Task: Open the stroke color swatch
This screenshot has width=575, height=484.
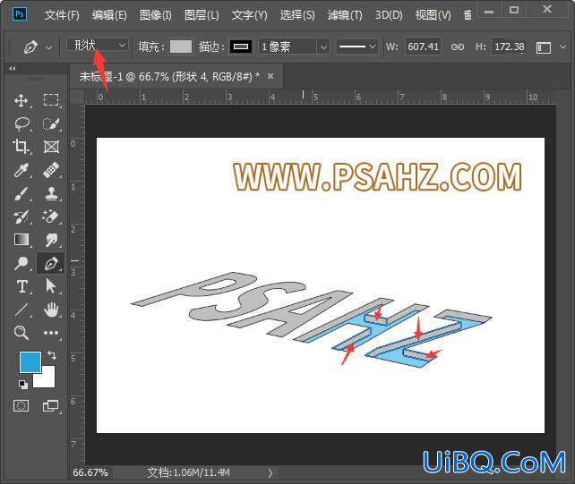Action: 241,47
